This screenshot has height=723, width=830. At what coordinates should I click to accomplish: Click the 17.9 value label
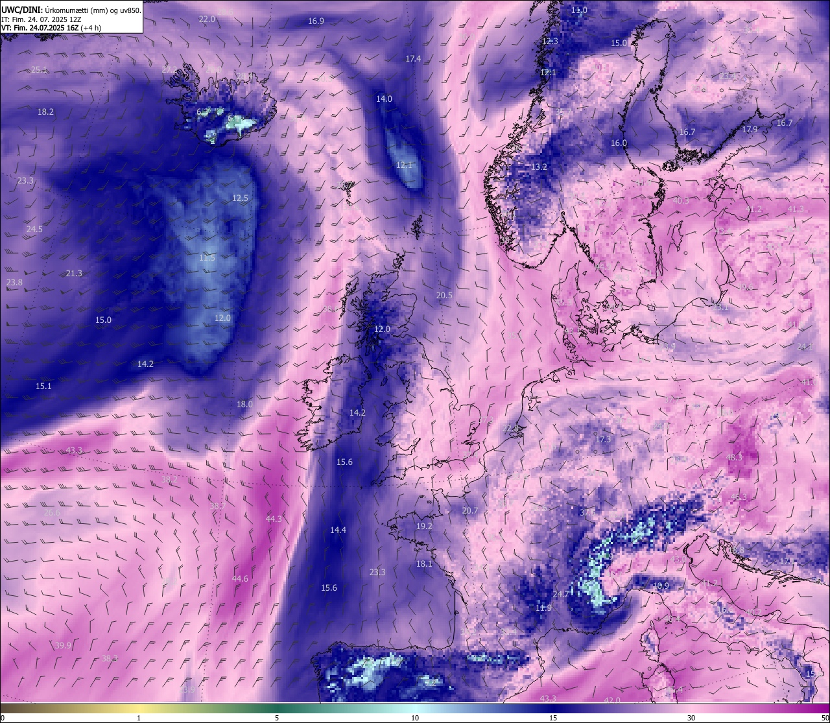(750, 130)
